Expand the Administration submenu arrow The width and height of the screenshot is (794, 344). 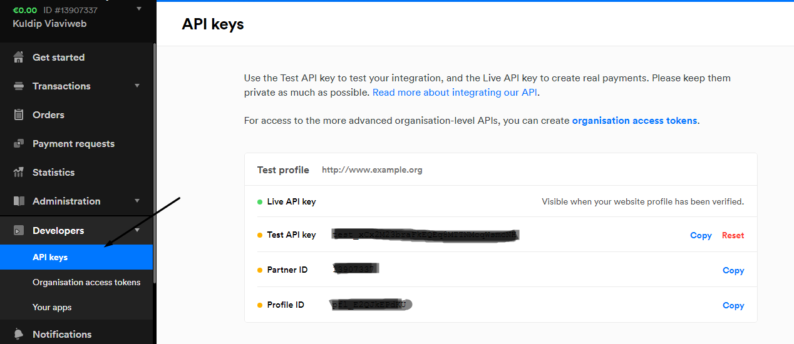[137, 201]
